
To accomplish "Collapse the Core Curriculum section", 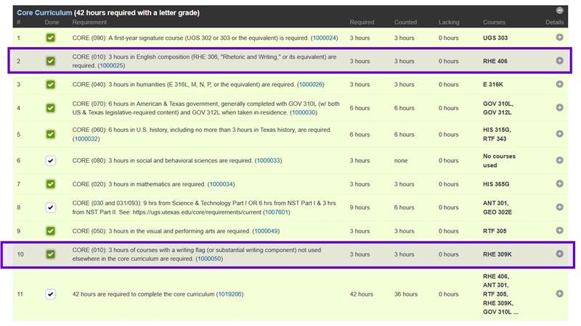I will tap(559, 10).
